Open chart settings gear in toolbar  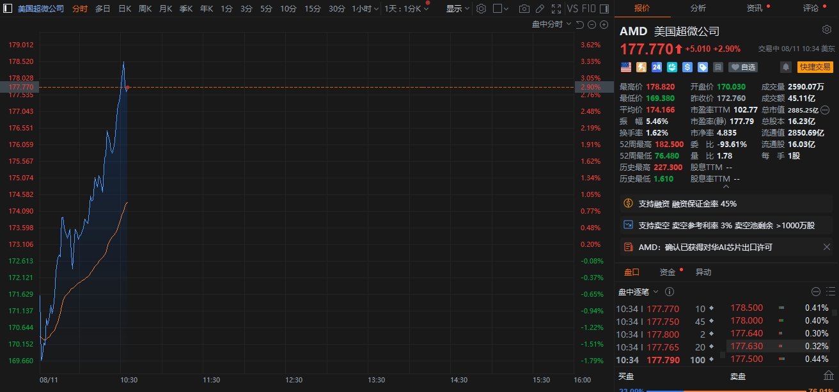482,9
